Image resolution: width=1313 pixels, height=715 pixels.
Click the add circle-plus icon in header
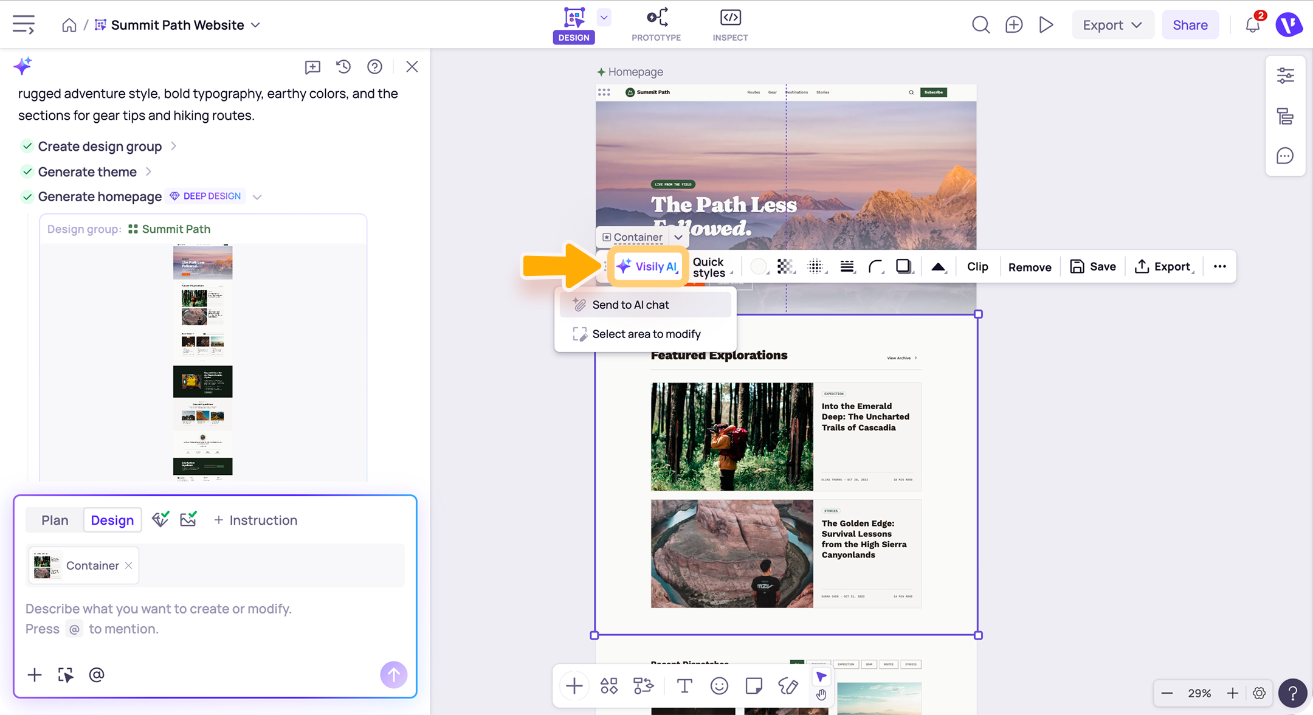tap(1013, 25)
